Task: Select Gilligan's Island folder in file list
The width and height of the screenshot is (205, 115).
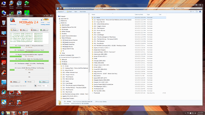Action: click(101, 65)
